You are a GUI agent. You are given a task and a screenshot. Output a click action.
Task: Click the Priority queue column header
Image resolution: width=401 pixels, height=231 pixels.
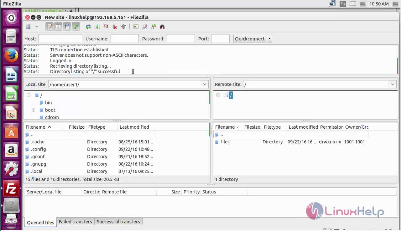pyautogui.click(x=191, y=192)
